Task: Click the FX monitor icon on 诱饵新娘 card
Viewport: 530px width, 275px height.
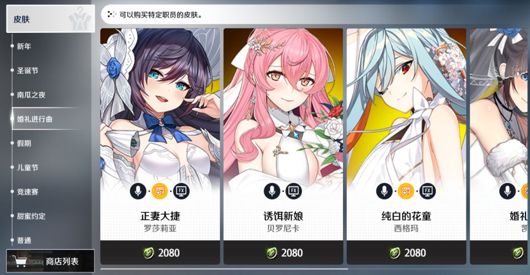Action: click(x=293, y=191)
